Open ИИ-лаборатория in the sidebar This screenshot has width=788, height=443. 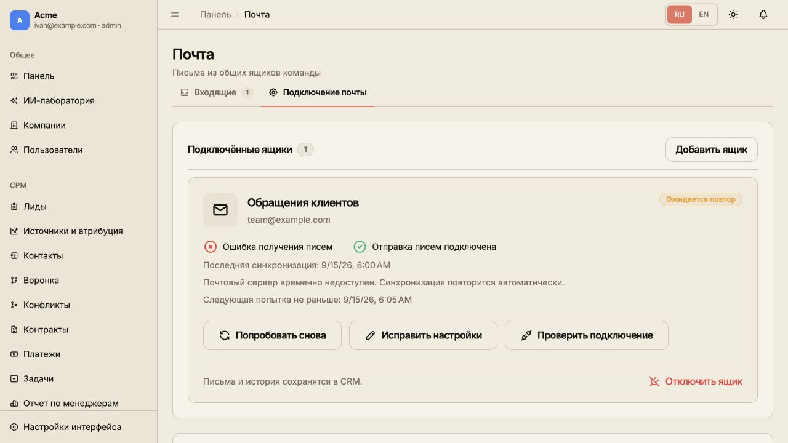tap(78, 100)
